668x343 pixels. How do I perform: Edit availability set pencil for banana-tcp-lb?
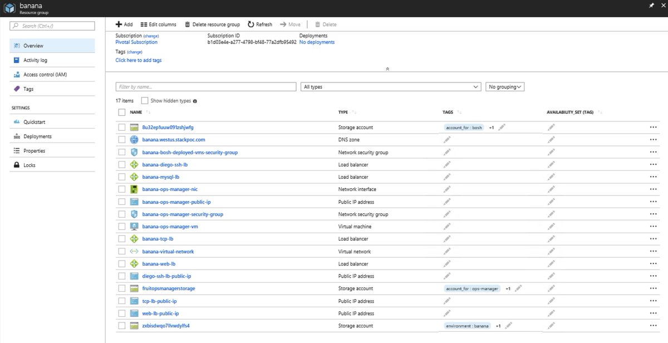tap(551, 239)
